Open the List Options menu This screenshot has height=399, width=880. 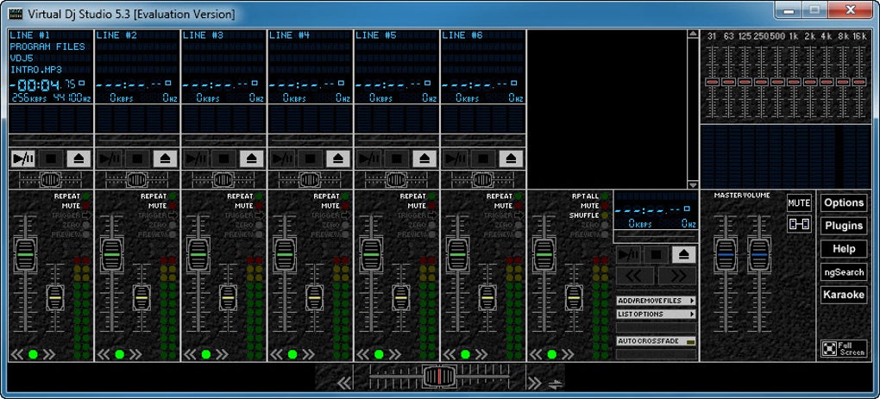click(x=656, y=315)
